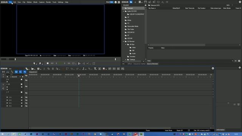Viewport: 242px width, 136px height.
Task: Mute the 1 A audio track speaker
Action: 22,97
